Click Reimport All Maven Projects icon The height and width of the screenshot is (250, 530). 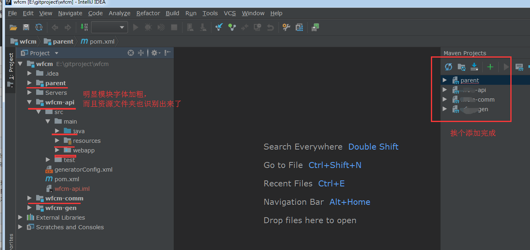(x=449, y=67)
